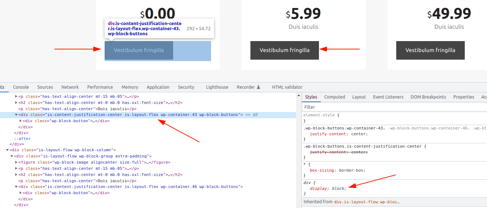Collapse the wp-block-column div node
This screenshot has width=487, height=208.
[x=8, y=150]
